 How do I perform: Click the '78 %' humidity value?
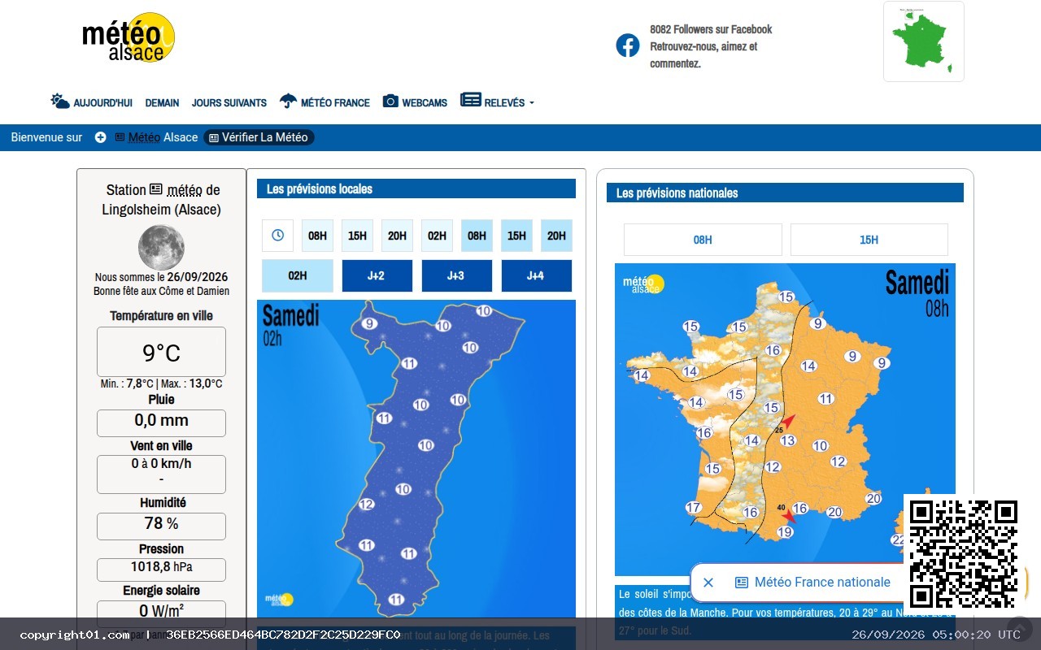[161, 524]
